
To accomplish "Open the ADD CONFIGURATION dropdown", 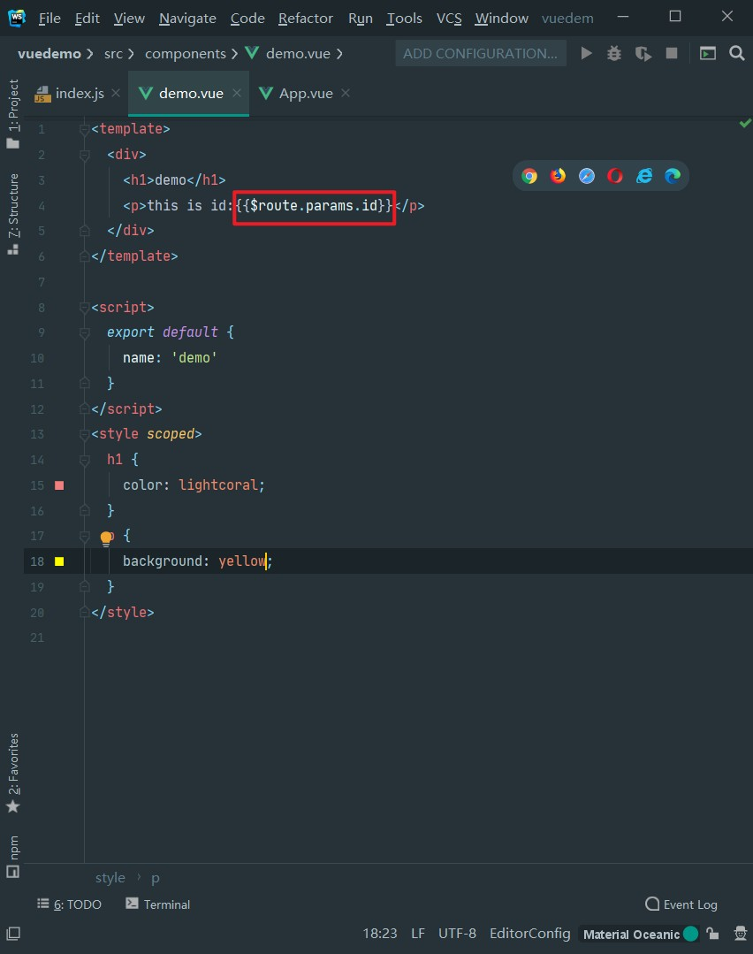I will (x=481, y=54).
